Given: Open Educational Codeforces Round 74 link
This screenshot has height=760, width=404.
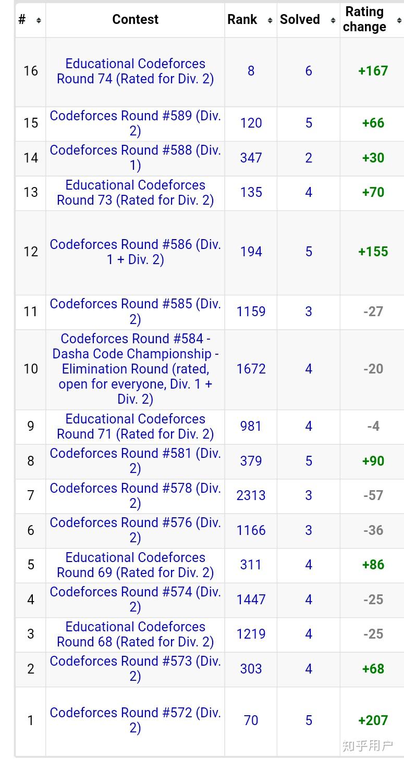Looking at the screenshot, I should (x=135, y=71).
